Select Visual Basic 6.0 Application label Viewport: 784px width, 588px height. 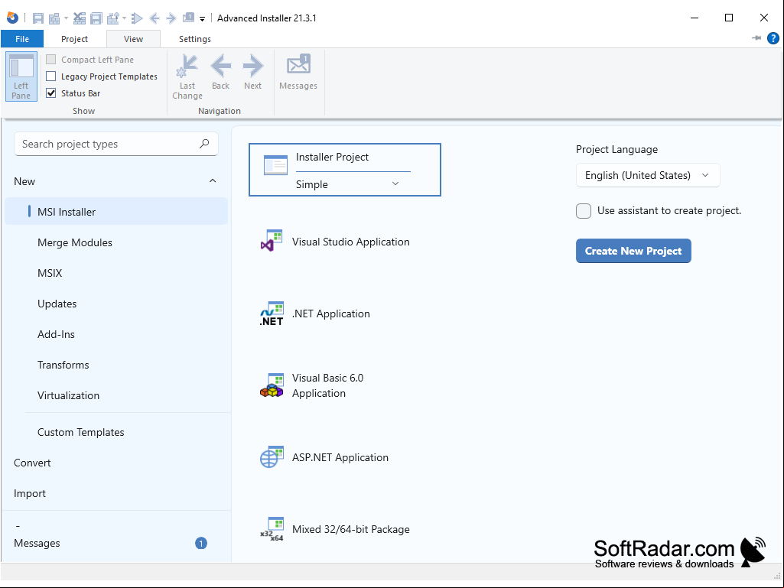(327, 385)
